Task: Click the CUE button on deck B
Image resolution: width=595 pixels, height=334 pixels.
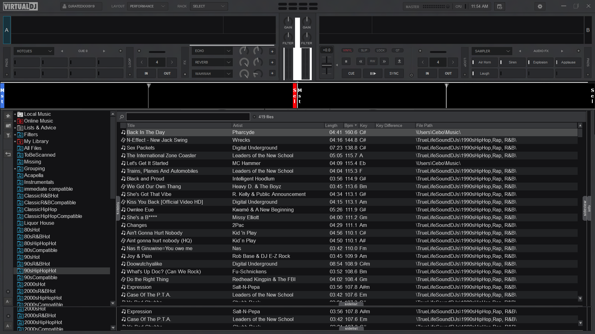Action: 351,73
